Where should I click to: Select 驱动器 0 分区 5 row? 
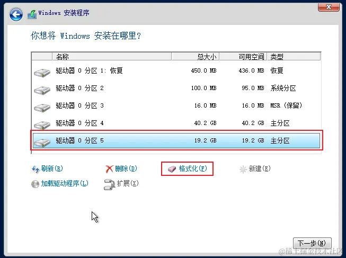(176, 140)
